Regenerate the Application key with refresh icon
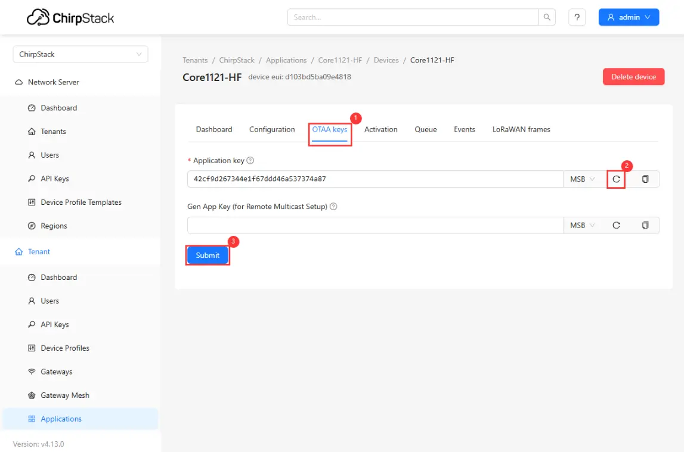Viewport: 684px width, 452px height. (x=616, y=179)
